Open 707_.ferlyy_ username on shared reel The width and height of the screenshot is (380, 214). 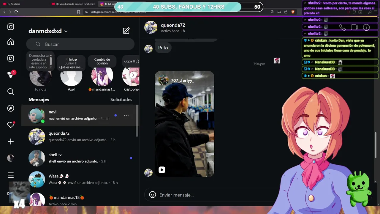(x=182, y=80)
